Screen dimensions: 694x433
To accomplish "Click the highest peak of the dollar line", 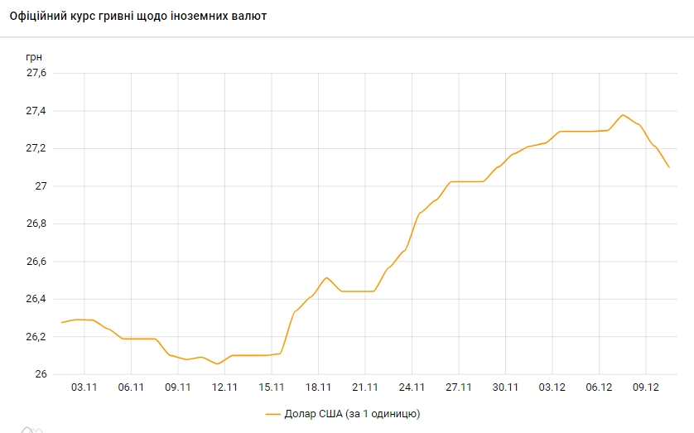I will point(624,115).
